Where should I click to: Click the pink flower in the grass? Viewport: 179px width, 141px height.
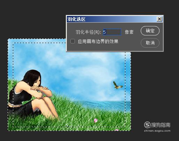point(95,121)
